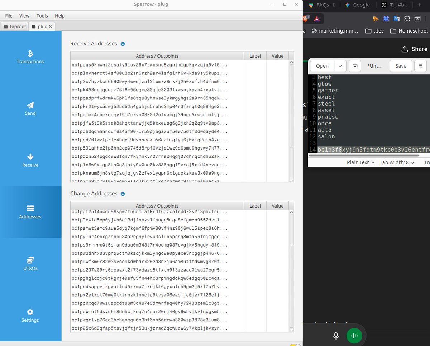Click the Brave shields lion icon

coord(306,19)
